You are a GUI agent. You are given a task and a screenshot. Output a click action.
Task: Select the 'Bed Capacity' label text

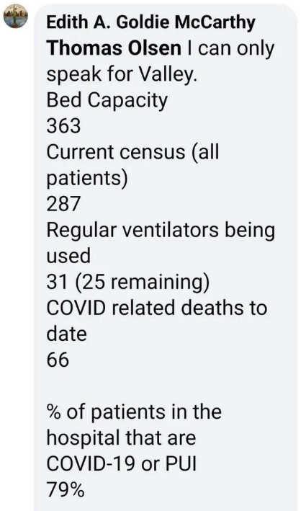[x=107, y=101]
